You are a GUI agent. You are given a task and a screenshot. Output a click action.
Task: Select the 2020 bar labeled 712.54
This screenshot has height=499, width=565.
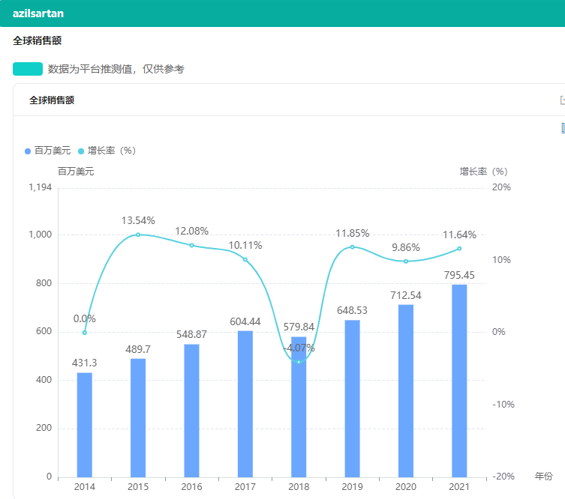(x=406, y=390)
